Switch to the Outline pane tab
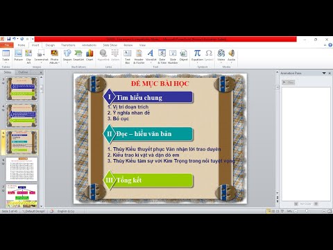Viewport: 333px width, 250px height. [23, 72]
